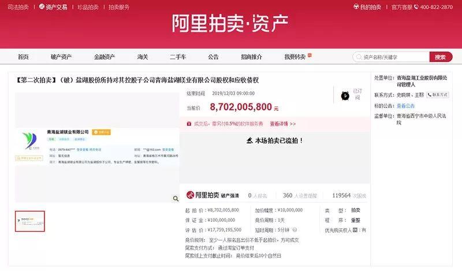Open 我的拍卖 account link
Screen dimensions: 462x271
click(367, 7)
